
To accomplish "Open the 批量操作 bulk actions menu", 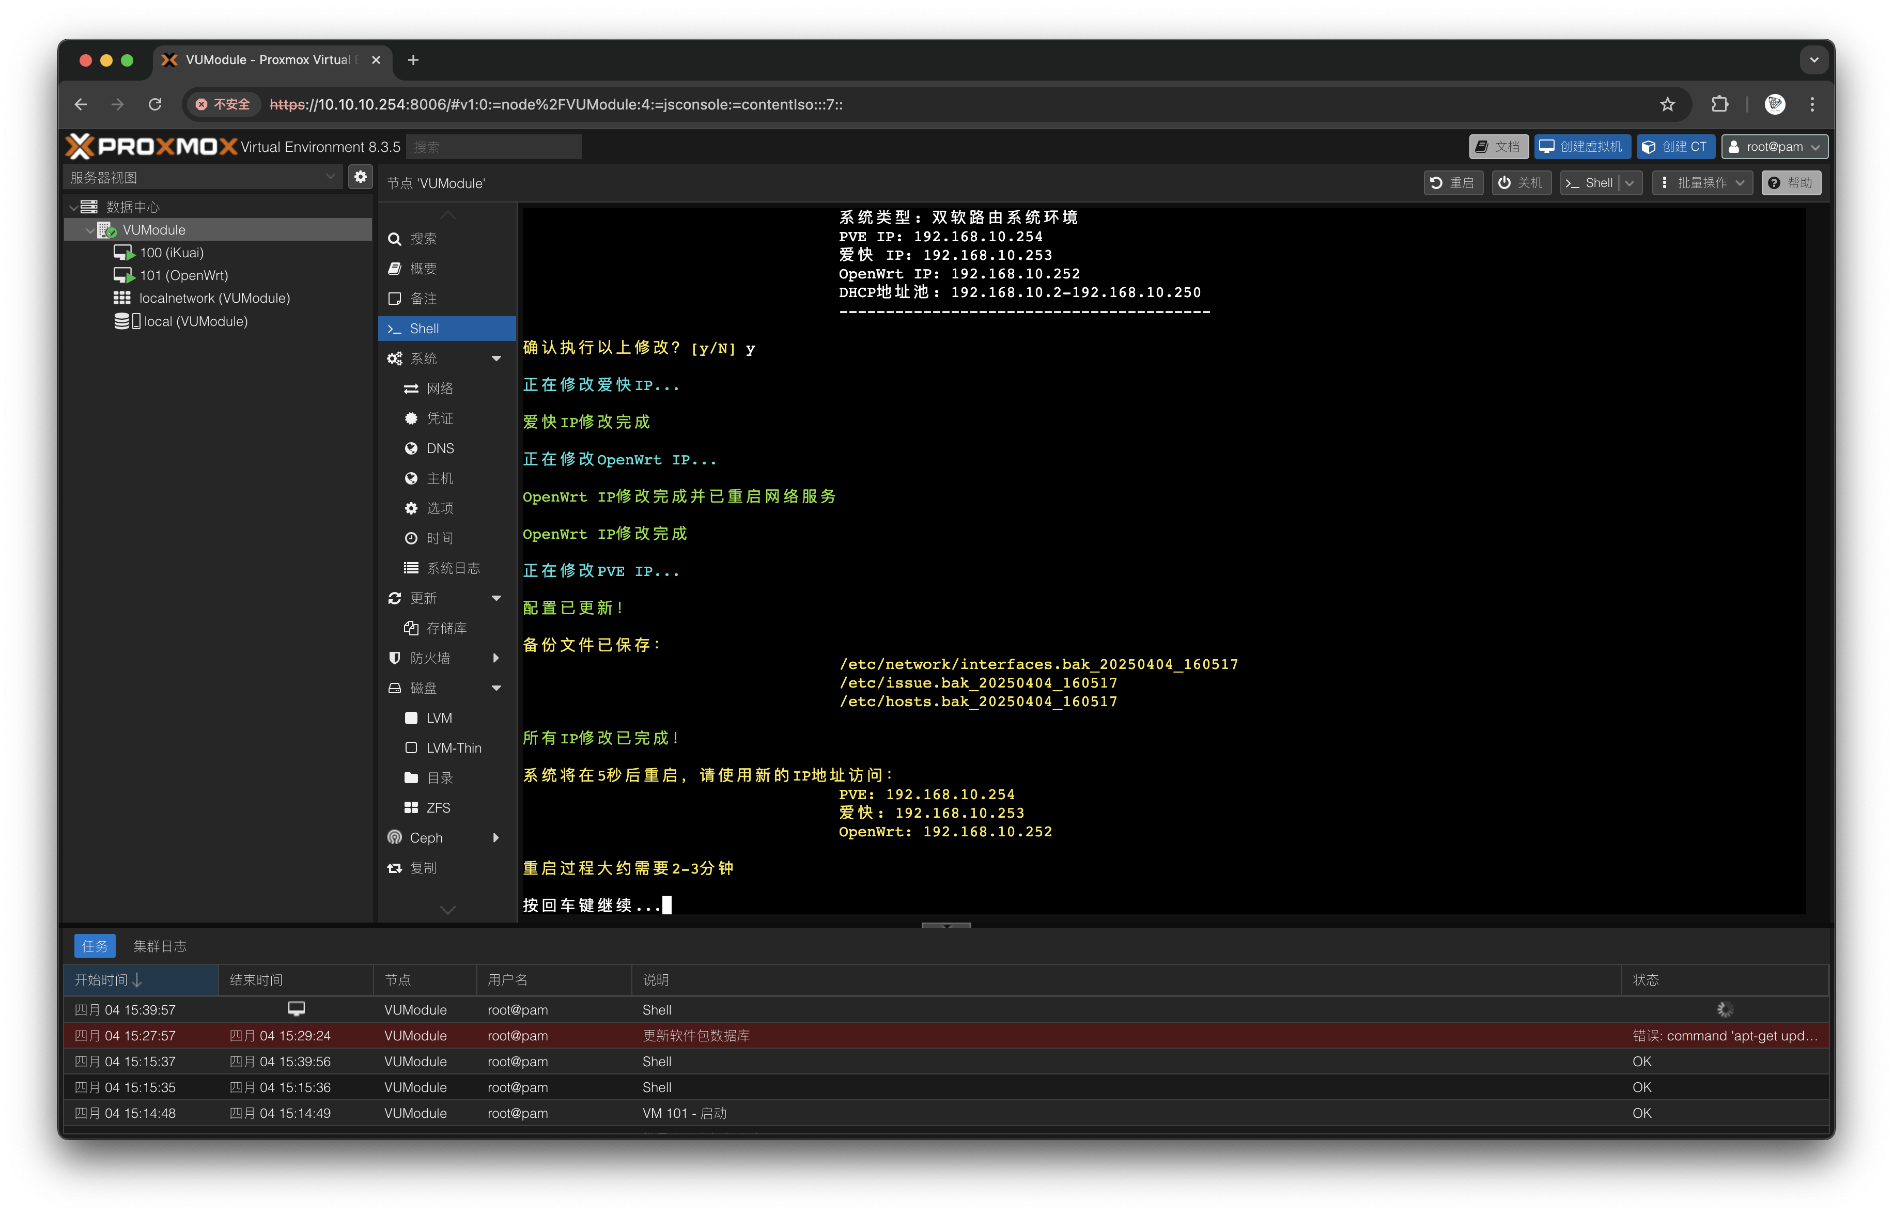I will point(1703,183).
